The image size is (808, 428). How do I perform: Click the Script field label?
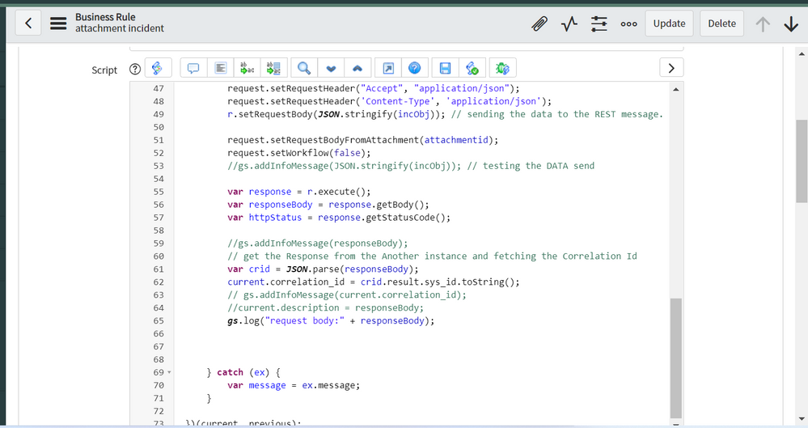[x=104, y=70]
